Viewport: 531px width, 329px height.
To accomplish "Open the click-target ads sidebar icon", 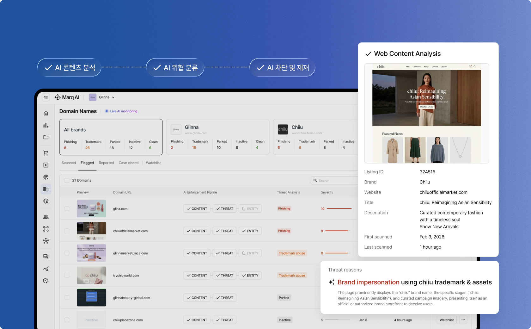I will click(46, 201).
